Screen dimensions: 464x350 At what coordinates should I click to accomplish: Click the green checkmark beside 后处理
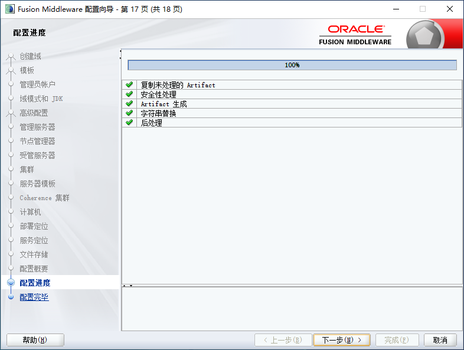coord(129,123)
